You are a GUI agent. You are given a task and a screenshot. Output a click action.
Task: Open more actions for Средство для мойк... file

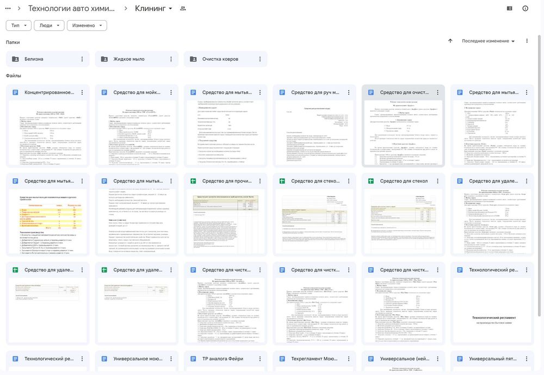click(171, 92)
